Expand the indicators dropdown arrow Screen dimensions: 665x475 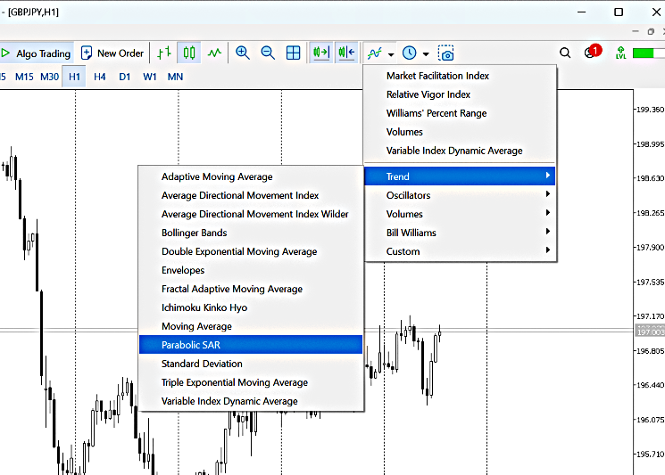391,54
